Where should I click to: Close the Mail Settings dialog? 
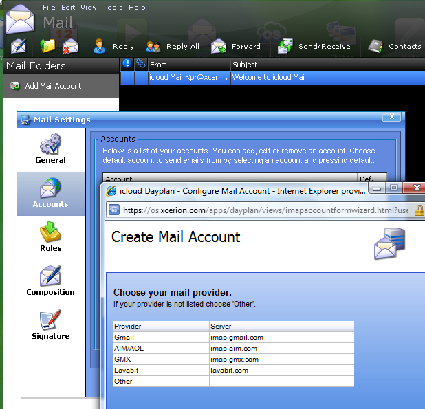391,116
